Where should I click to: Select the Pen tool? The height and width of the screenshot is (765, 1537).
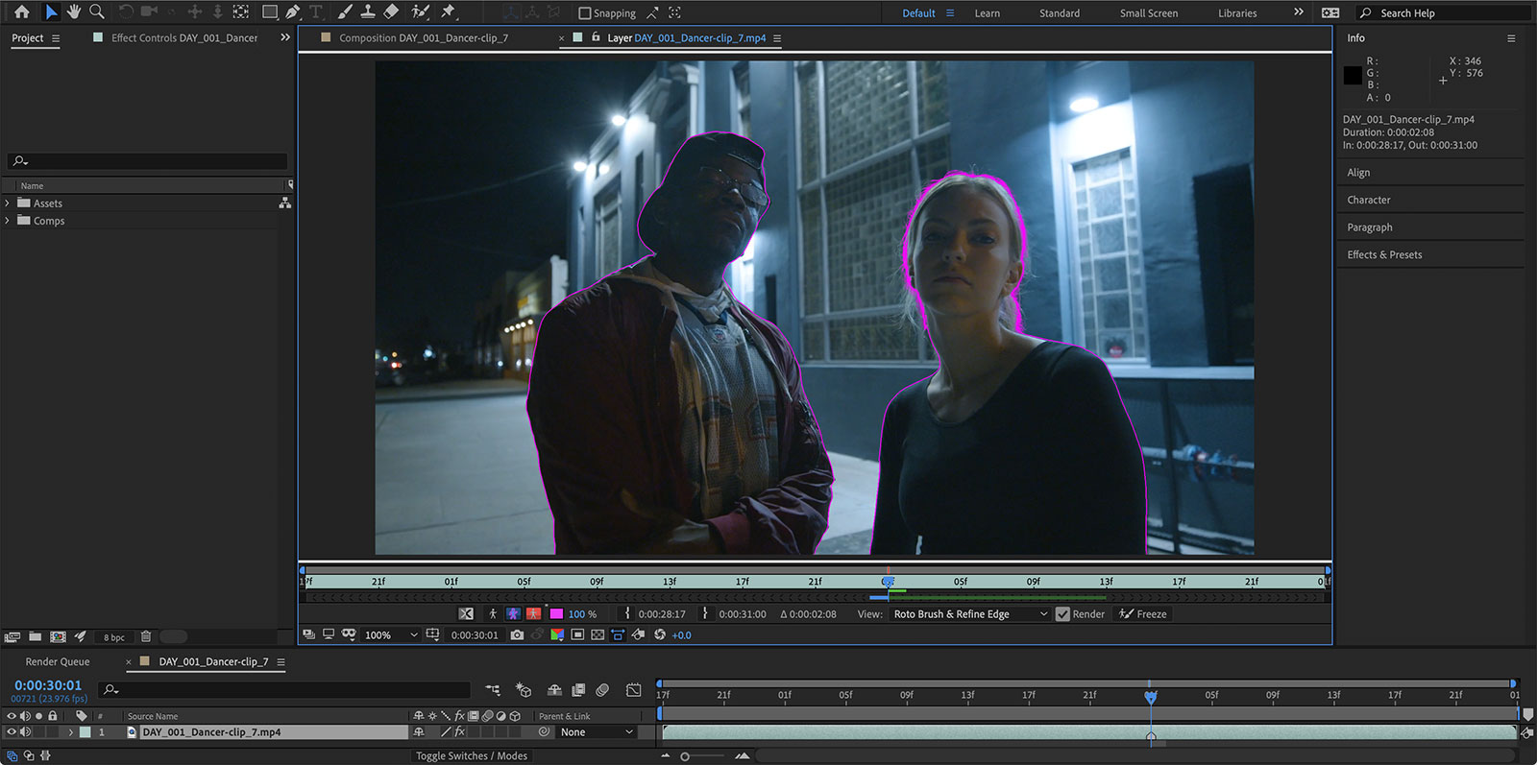tap(293, 12)
